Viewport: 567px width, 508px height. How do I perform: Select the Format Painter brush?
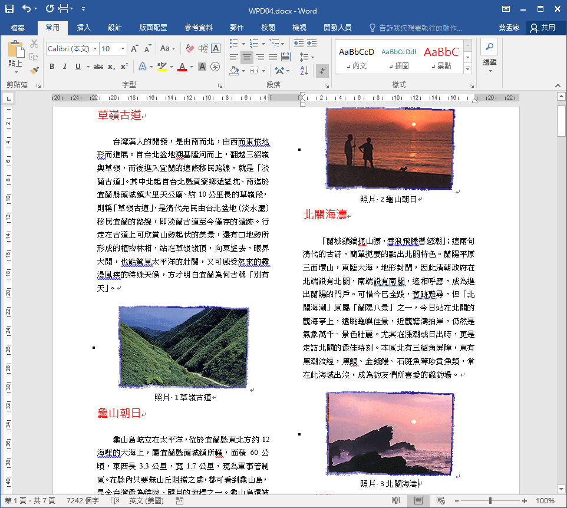click(34, 70)
